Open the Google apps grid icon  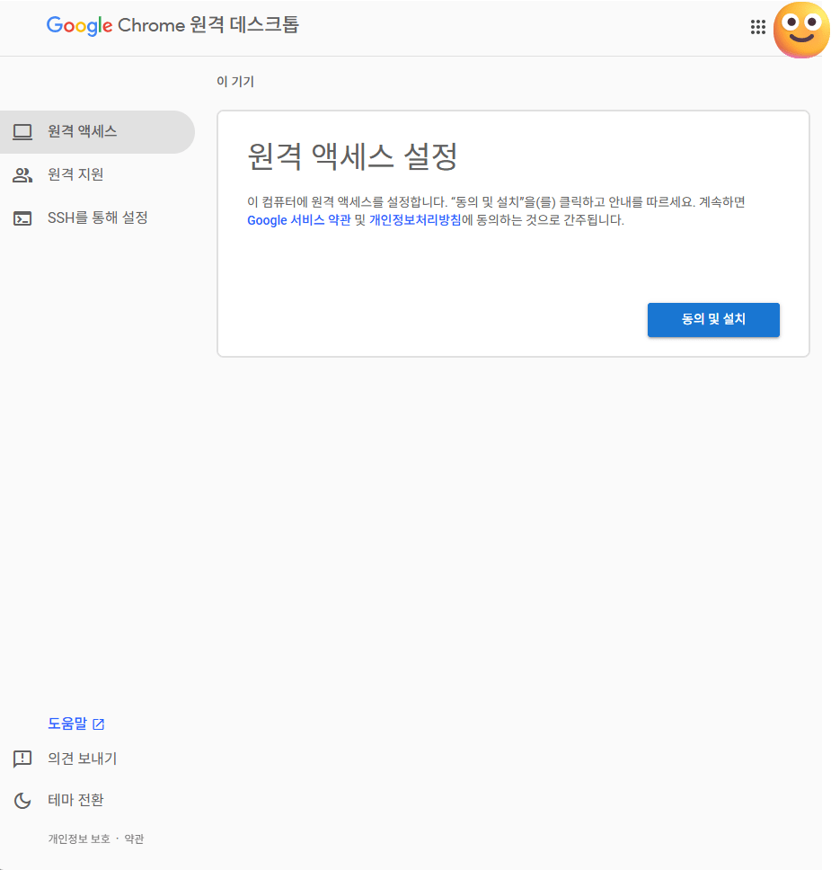[x=757, y=27]
